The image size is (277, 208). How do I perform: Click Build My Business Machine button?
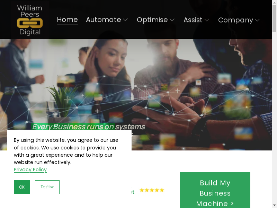pyautogui.click(x=215, y=190)
